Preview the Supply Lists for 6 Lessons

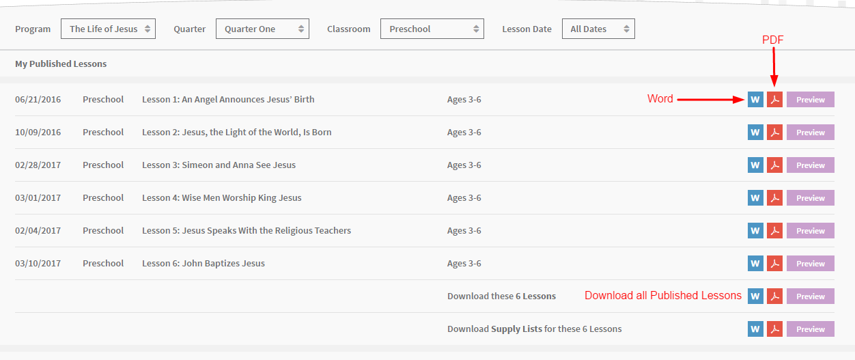click(x=810, y=329)
